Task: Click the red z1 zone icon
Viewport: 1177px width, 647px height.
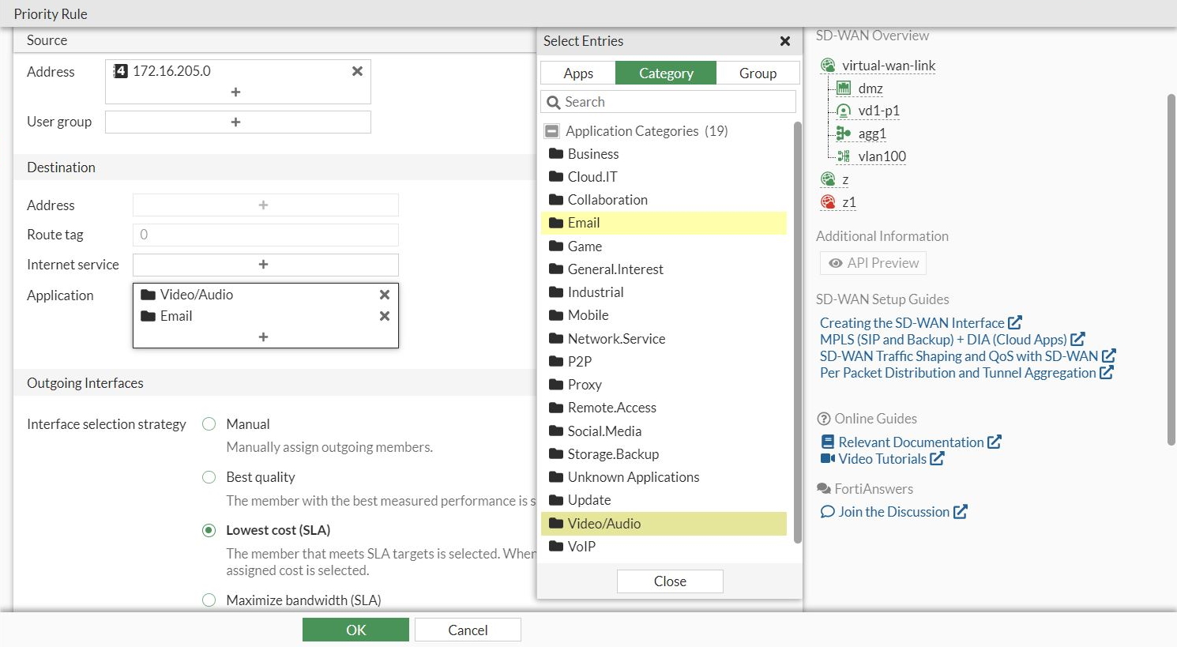Action: coord(828,202)
